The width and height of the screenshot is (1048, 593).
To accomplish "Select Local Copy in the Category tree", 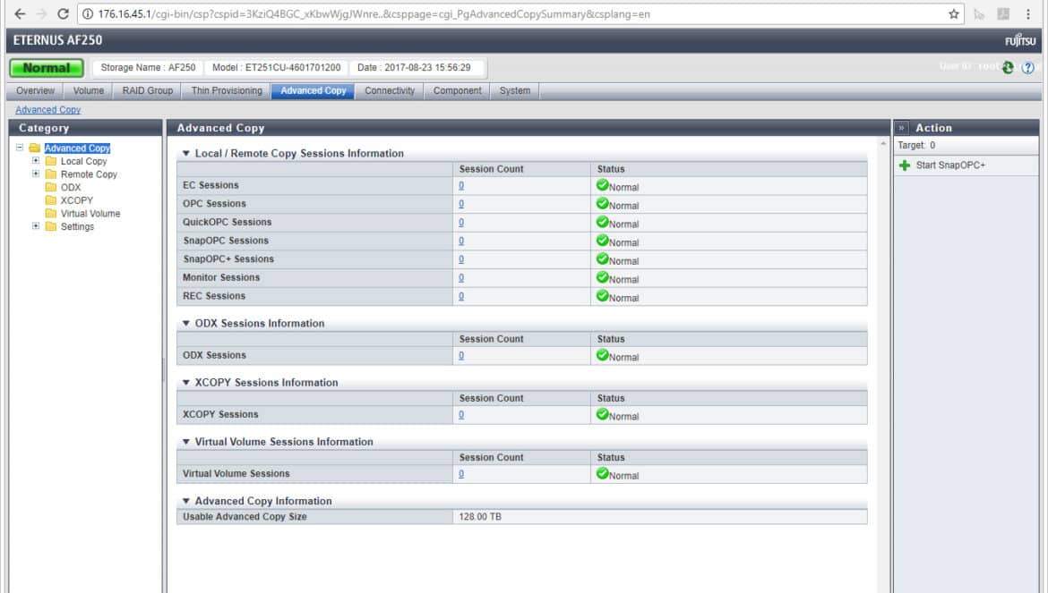I will pyautogui.click(x=83, y=161).
